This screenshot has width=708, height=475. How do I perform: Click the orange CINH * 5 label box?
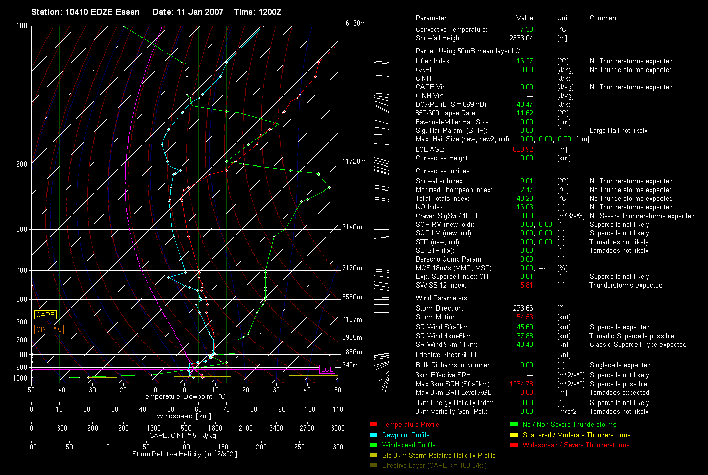49,329
